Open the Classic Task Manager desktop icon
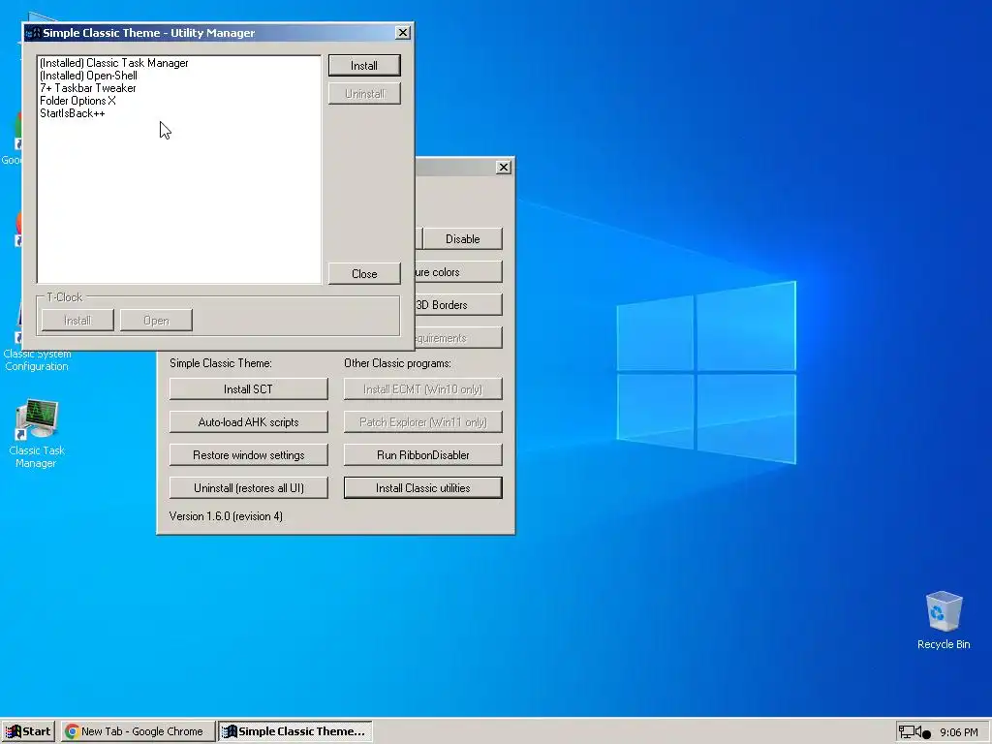Viewport: 992px width, 744px height. click(x=37, y=433)
